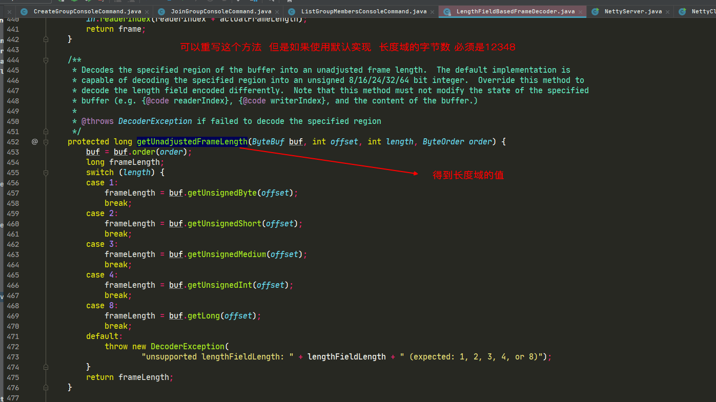The image size is (716, 402).
Task: Toggle fold marker at method end line 476
Action: tap(46, 388)
